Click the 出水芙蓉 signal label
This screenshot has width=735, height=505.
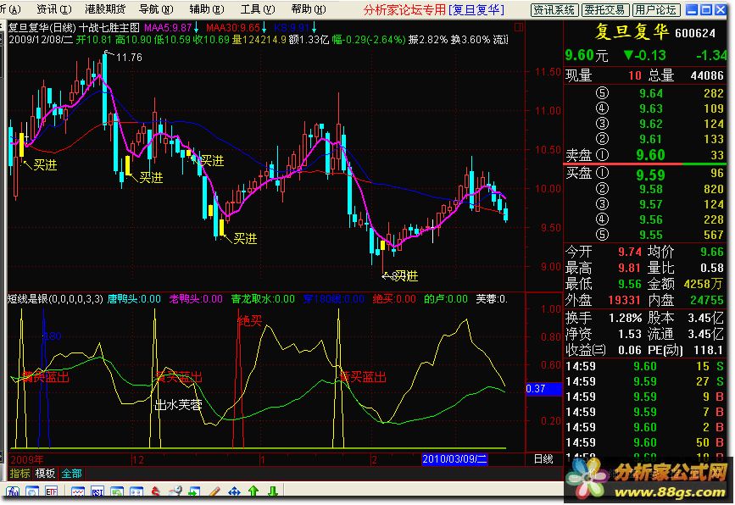click(x=178, y=405)
